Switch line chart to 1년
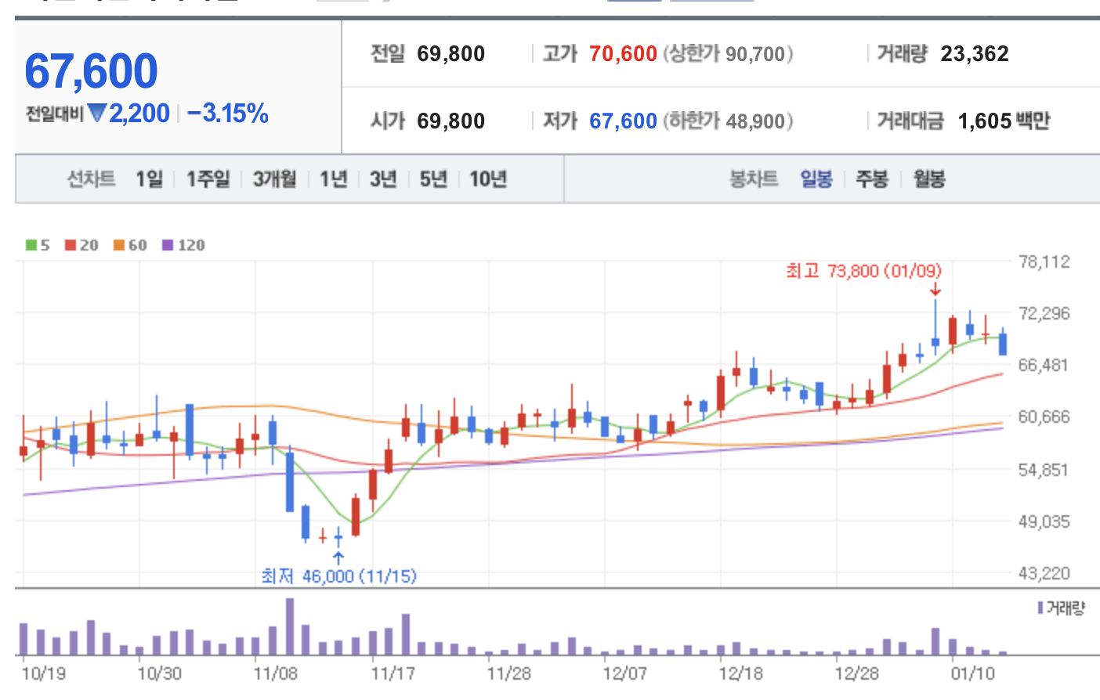 (333, 179)
